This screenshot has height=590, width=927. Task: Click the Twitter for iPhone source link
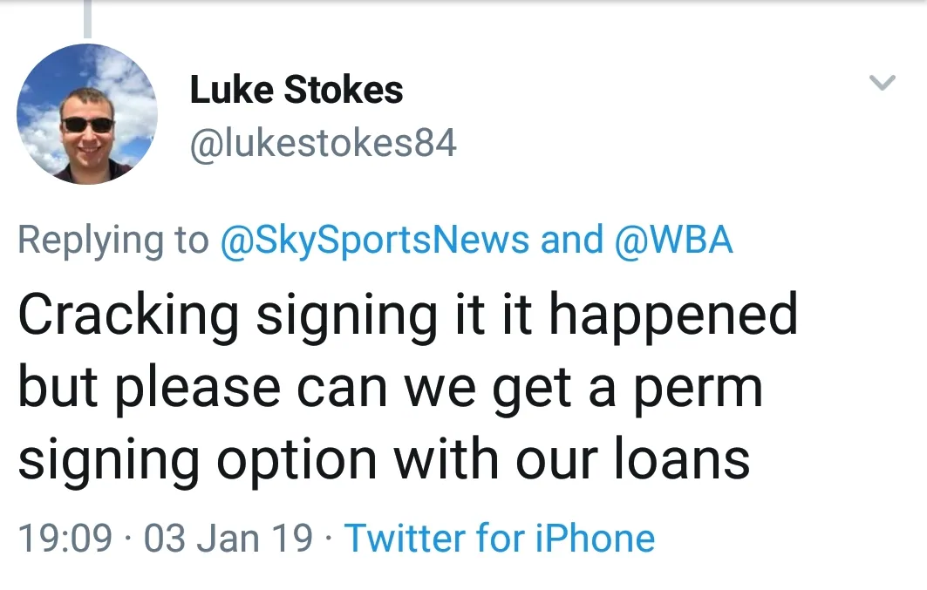pyautogui.click(x=500, y=538)
